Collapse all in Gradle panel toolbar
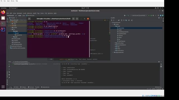 (124, 20)
